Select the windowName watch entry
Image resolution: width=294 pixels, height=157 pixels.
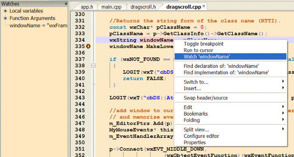pyautogui.click(x=38, y=26)
